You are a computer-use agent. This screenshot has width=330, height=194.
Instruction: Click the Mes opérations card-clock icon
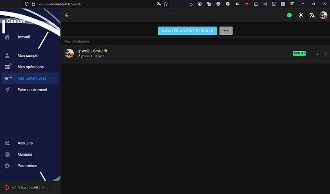coord(8,67)
